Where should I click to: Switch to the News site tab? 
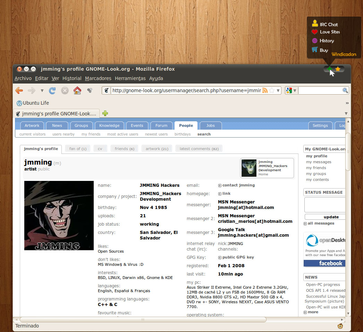point(57,125)
